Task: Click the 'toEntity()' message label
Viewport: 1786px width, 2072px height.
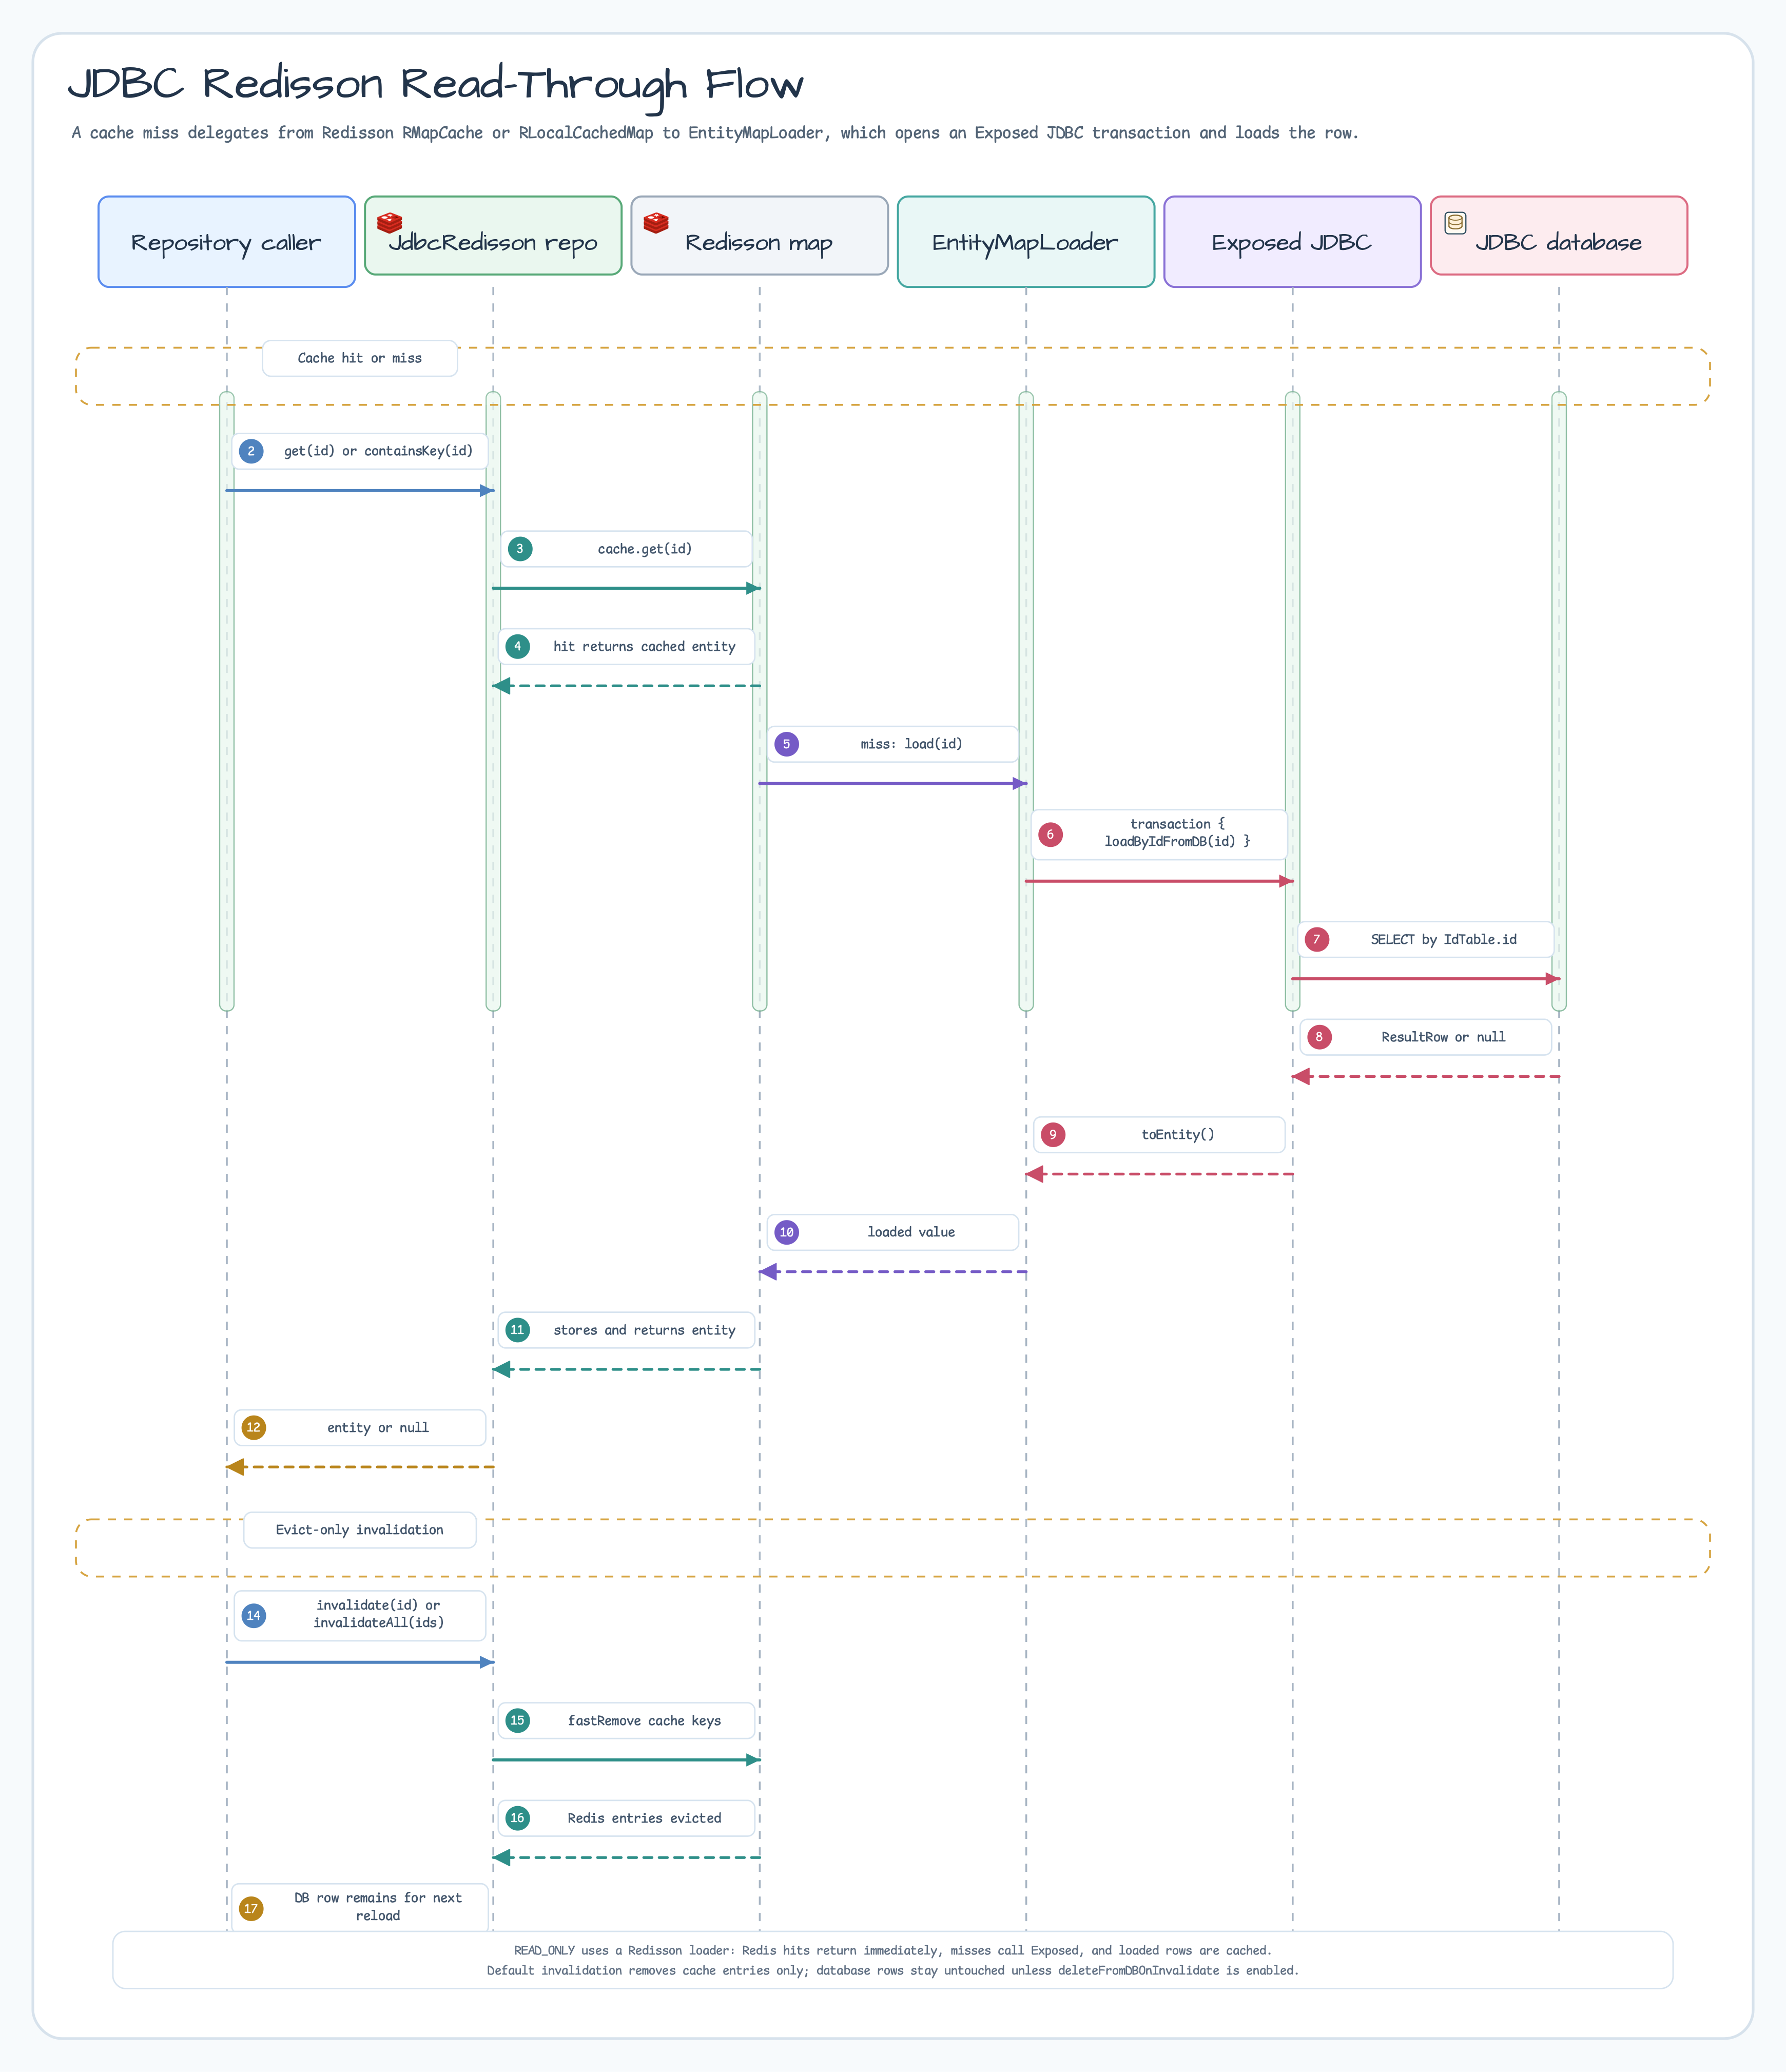Action: [x=1178, y=1135]
